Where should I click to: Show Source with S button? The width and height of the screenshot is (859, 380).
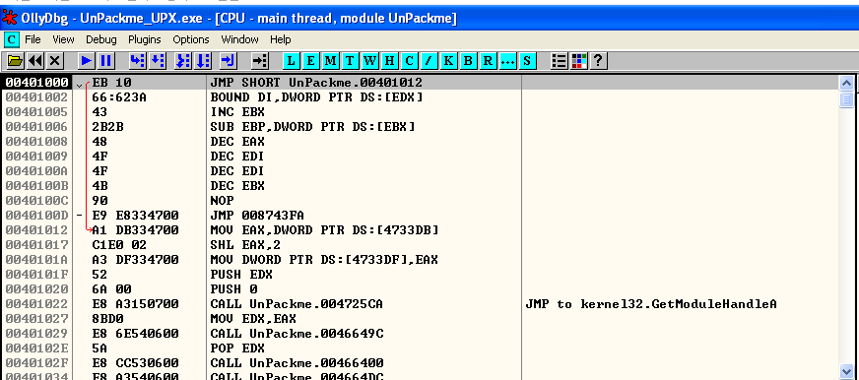(527, 61)
